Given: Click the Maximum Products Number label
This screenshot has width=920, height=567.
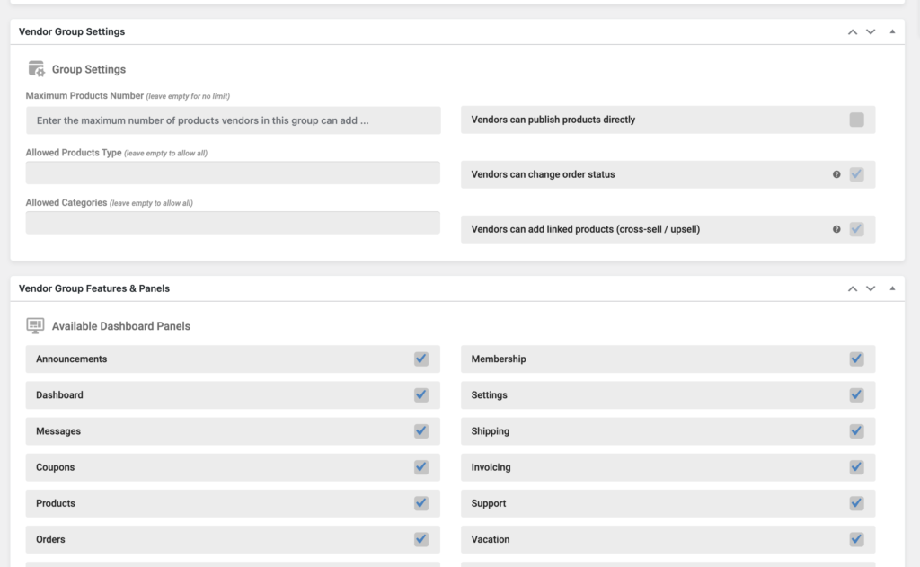Looking at the screenshot, I should click(x=84, y=95).
